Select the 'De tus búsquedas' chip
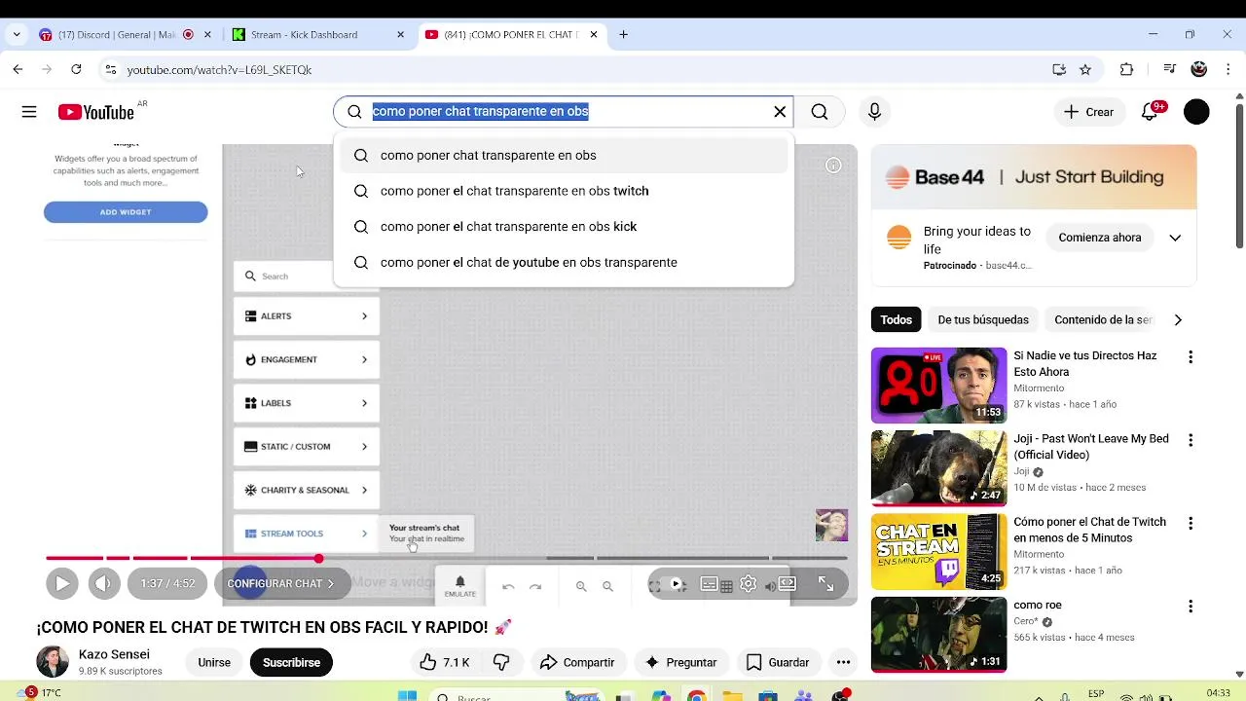This screenshot has height=701, width=1246. [983, 319]
